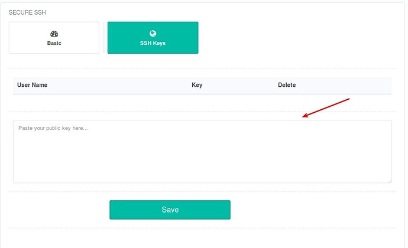Select the green SSH Keys card
Screen dimensions: 408x248
[x=153, y=38]
